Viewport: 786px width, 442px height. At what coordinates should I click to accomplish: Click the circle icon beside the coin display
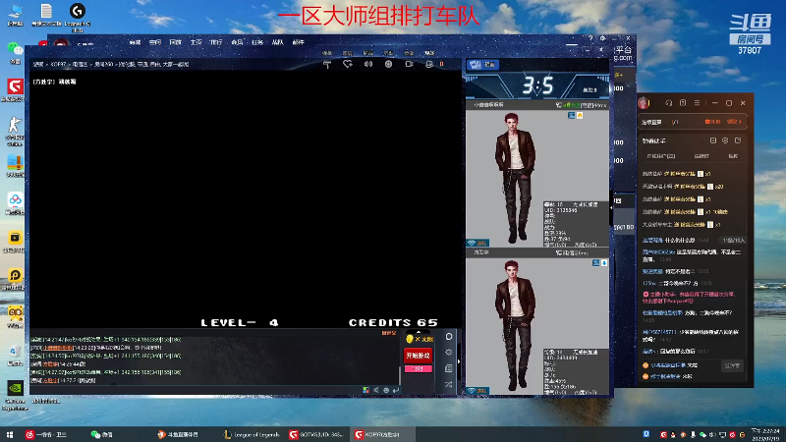tap(449, 336)
